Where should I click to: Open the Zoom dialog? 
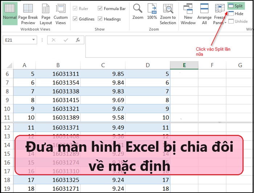[138, 12]
